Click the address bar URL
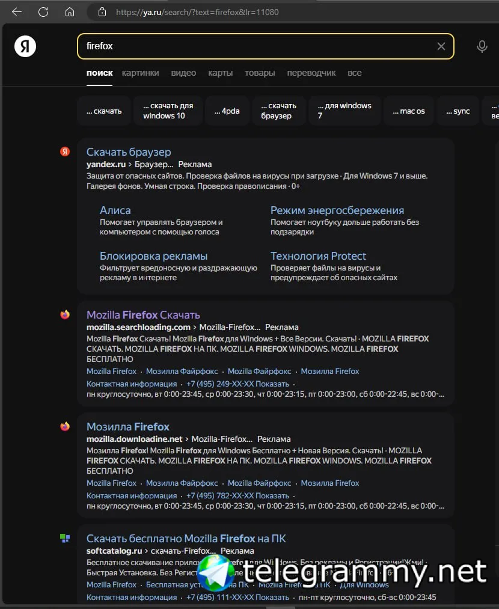This screenshot has width=499, height=609. click(197, 12)
